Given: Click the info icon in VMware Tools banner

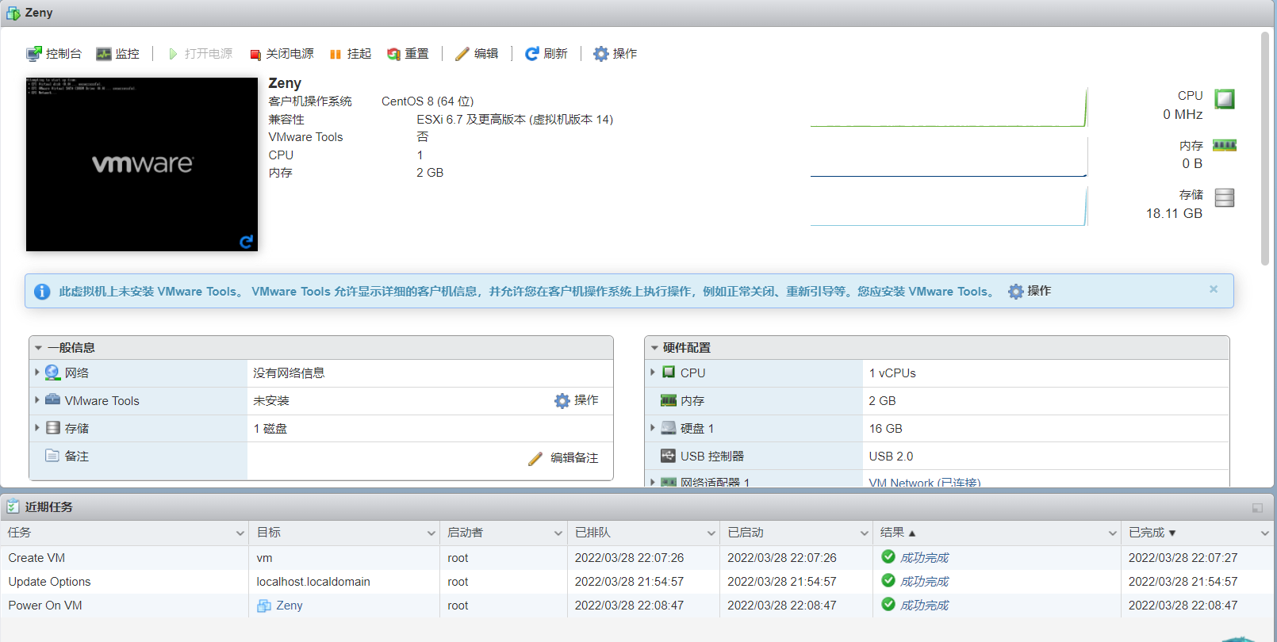Looking at the screenshot, I should [42, 292].
